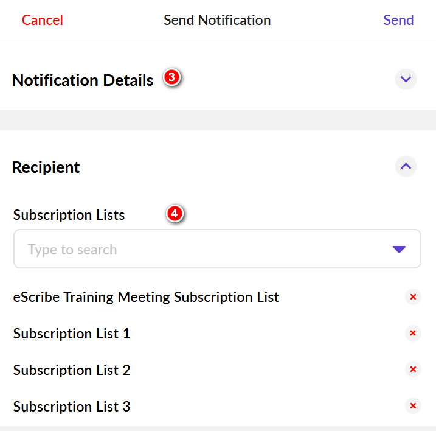Select the Subscription List 3 name
Image resolution: width=436 pixels, height=431 pixels.
tap(72, 407)
